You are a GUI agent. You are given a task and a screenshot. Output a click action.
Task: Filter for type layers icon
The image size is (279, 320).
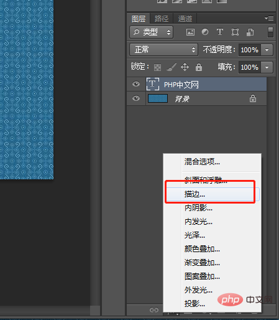pyautogui.click(x=220, y=32)
